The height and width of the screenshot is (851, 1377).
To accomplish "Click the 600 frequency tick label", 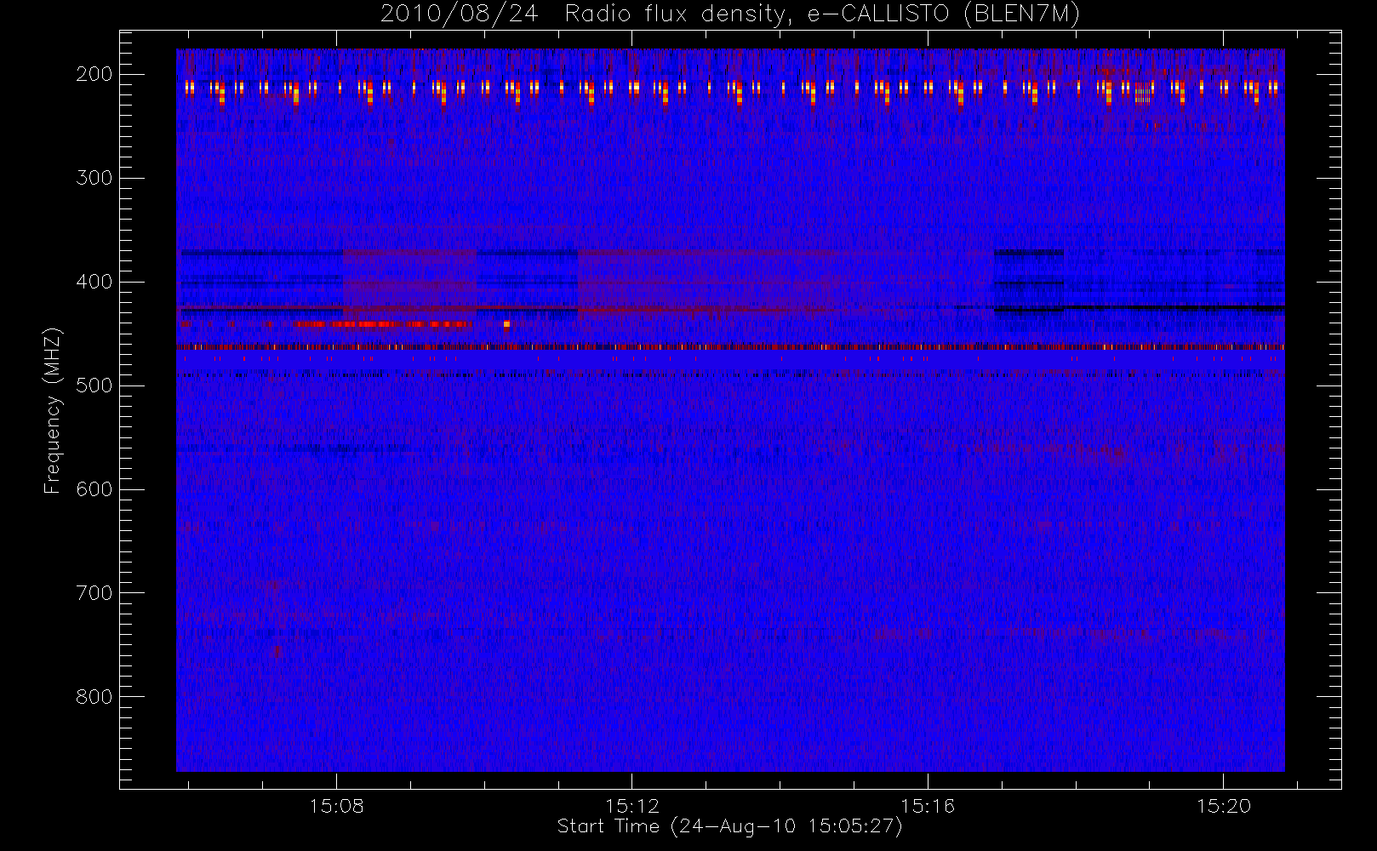I will [94, 489].
